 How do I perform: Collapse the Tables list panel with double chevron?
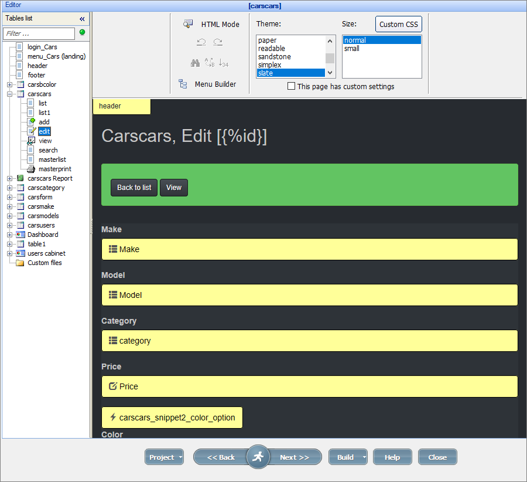[x=81, y=17]
